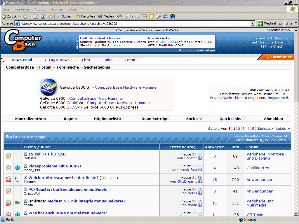Open the Dell.de - Grafikkarten ad link
299x224 pixels.
101,38
